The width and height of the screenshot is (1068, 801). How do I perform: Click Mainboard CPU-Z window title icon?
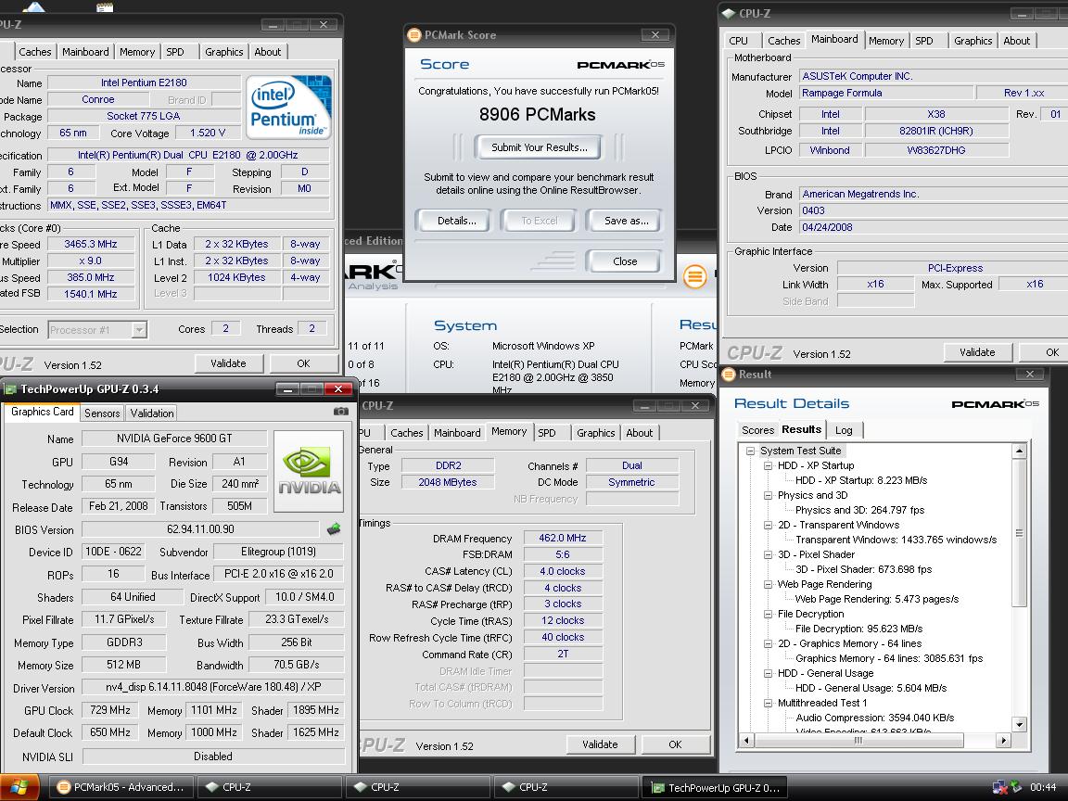[729, 13]
